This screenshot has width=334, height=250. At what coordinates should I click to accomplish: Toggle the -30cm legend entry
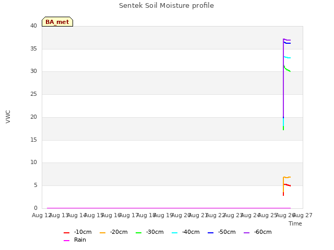point(150,232)
